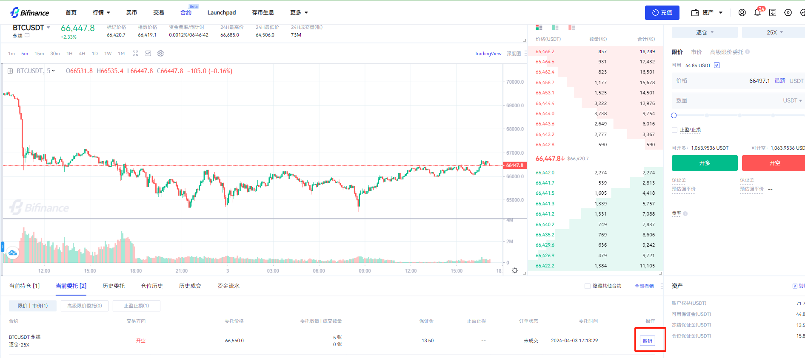Click the download app icon

(773, 13)
